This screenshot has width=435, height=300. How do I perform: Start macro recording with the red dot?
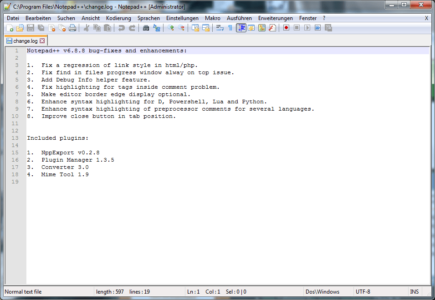(286, 28)
